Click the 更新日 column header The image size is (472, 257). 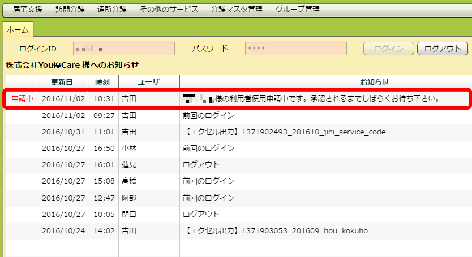click(62, 82)
